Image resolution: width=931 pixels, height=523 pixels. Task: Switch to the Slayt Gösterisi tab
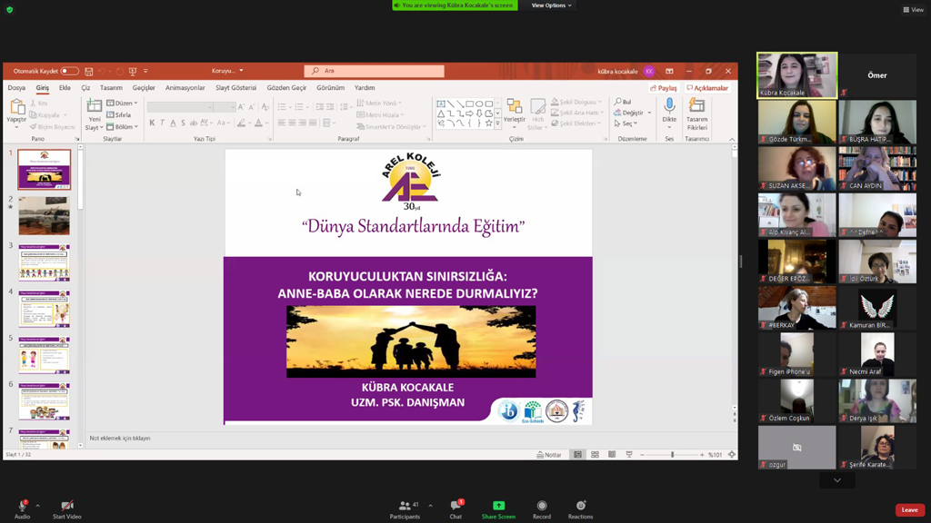pyautogui.click(x=235, y=88)
